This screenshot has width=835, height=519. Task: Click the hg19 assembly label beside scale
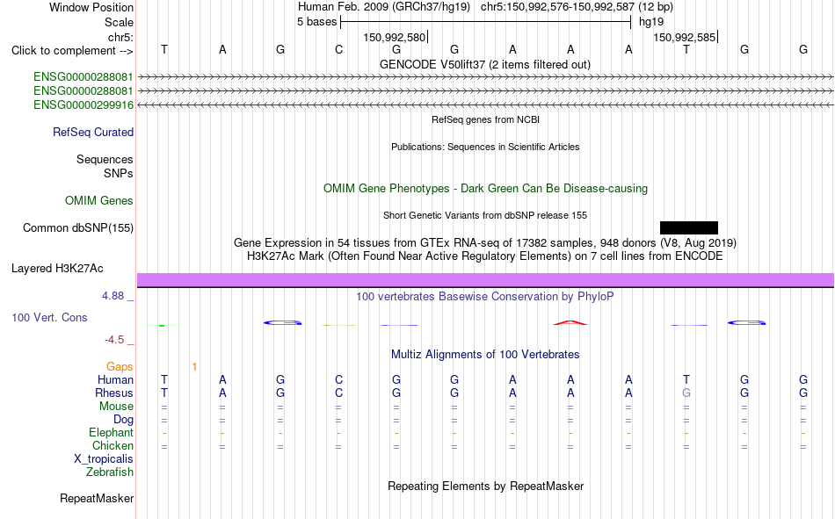651,22
